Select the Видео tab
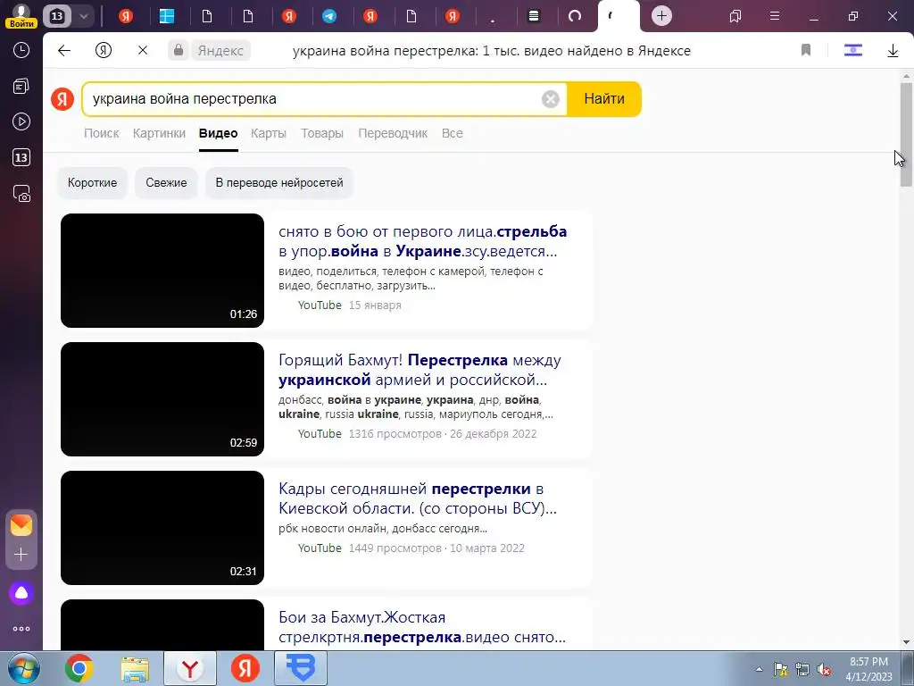914x686 pixels. [x=218, y=134]
